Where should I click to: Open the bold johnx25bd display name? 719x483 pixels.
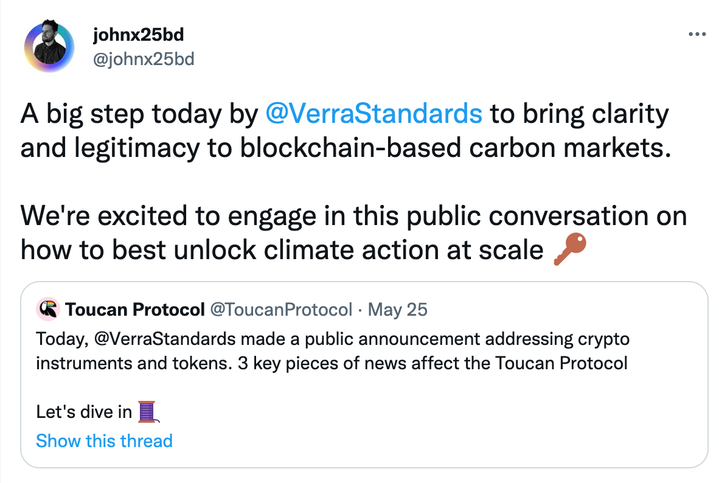coord(138,35)
